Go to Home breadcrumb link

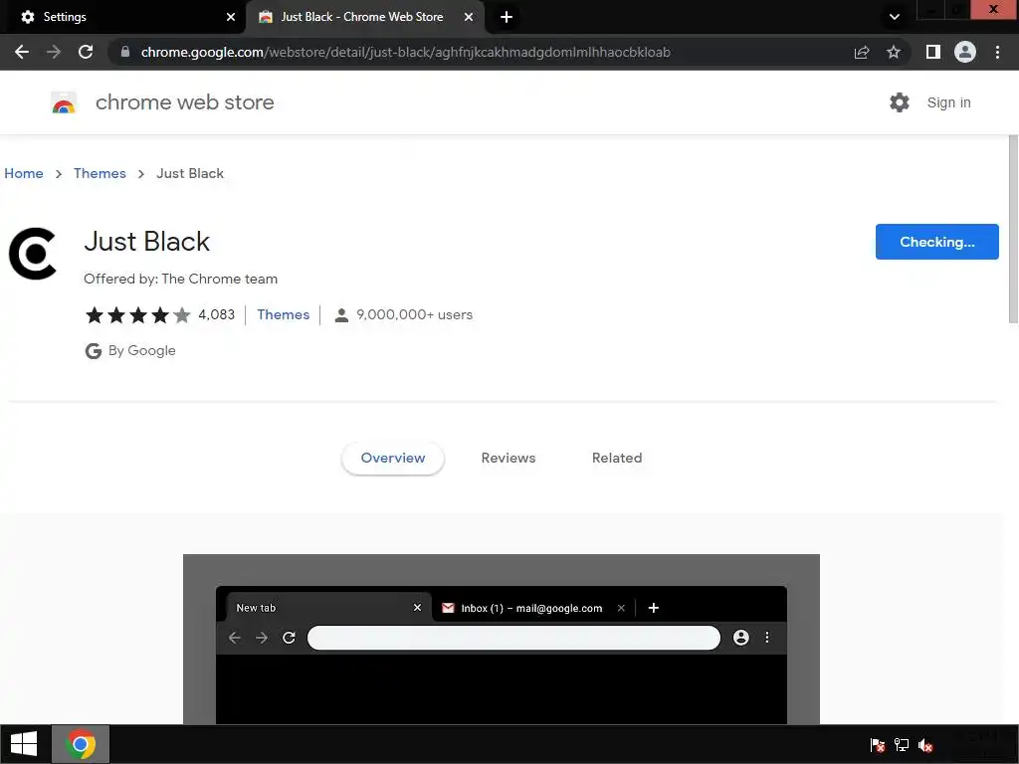(x=24, y=173)
